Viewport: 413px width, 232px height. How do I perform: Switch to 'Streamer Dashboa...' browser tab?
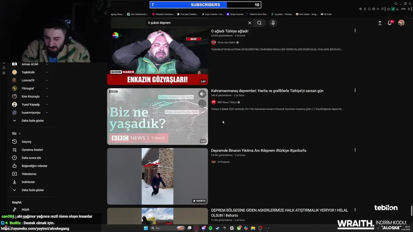163,14
